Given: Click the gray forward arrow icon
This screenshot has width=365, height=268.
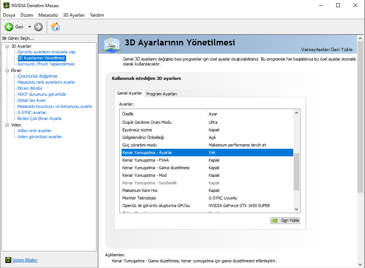Looking at the screenshot, I should click(38, 27).
